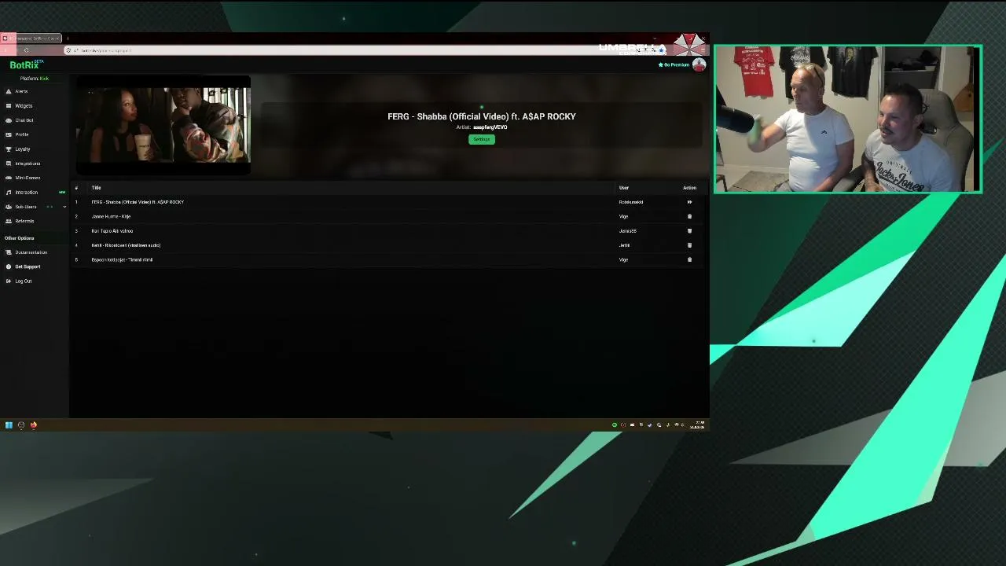Select the FERG - Shabba queue row title
The height and width of the screenshot is (566, 1006).
tap(138, 202)
